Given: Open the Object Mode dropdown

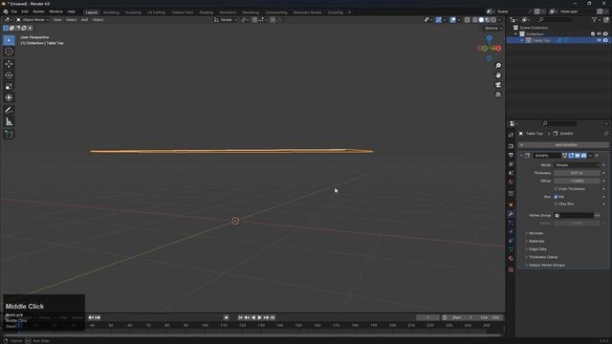Looking at the screenshot, I should click(x=33, y=20).
